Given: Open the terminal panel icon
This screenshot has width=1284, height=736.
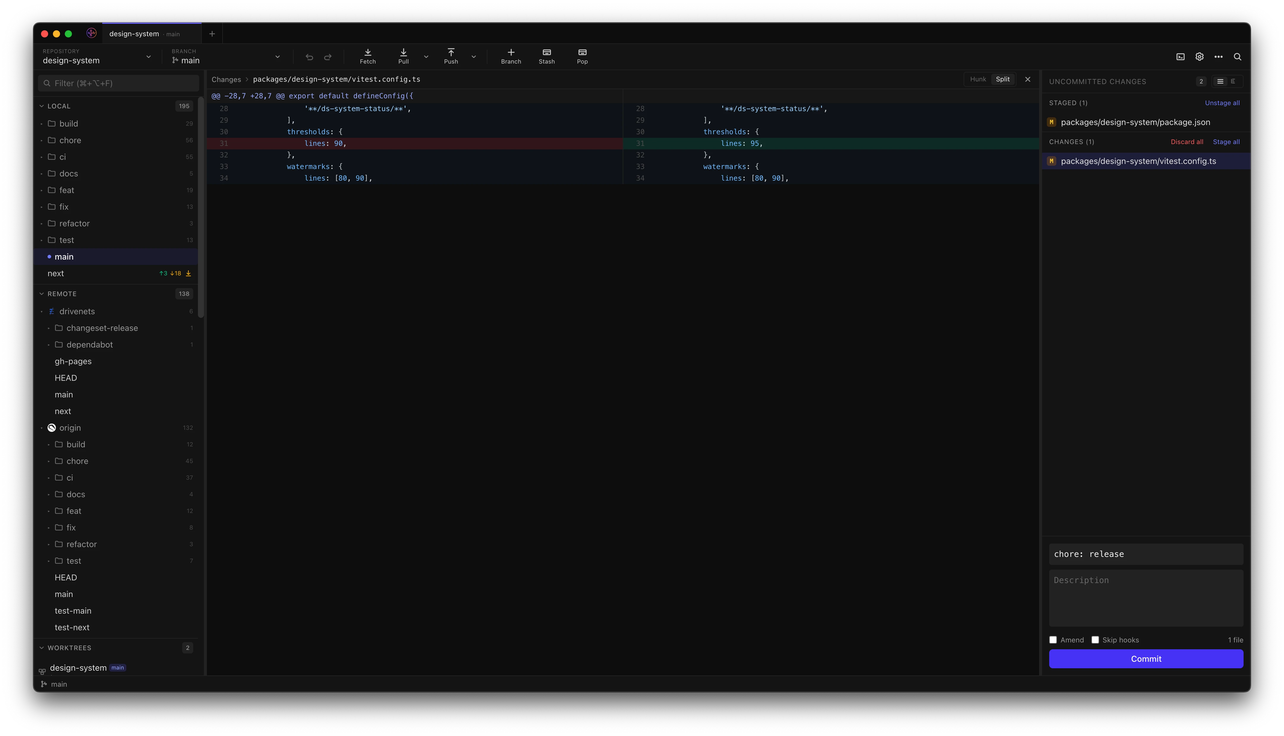Looking at the screenshot, I should point(1180,57).
